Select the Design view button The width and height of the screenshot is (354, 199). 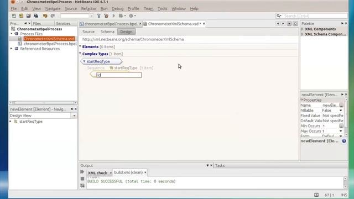(x=126, y=32)
